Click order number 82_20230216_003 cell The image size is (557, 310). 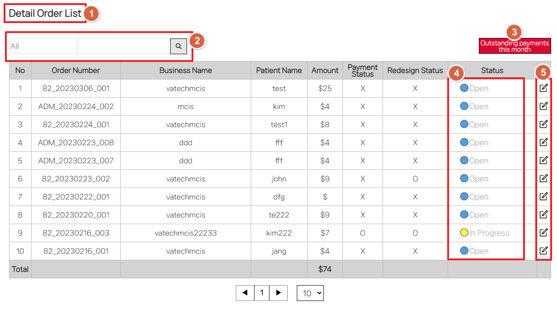75,233
